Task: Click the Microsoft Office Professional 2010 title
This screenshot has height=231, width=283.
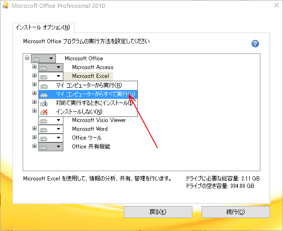Action: [58, 6]
